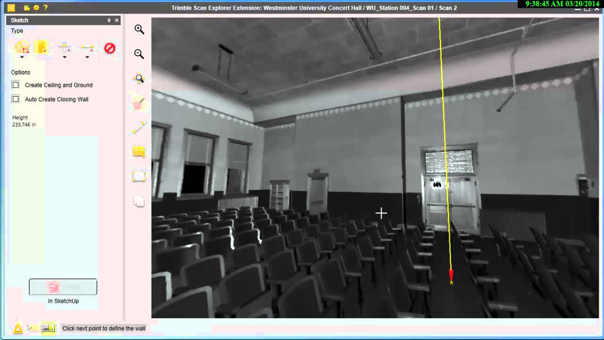Image resolution: width=604 pixels, height=340 pixels.
Task: Select the line segment sketch type icon
Action: [87, 47]
